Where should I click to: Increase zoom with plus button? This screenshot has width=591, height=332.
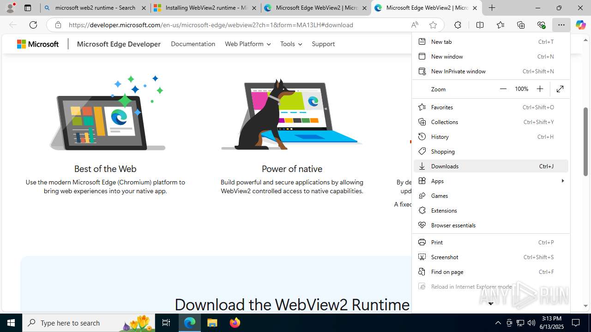click(x=540, y=89)
